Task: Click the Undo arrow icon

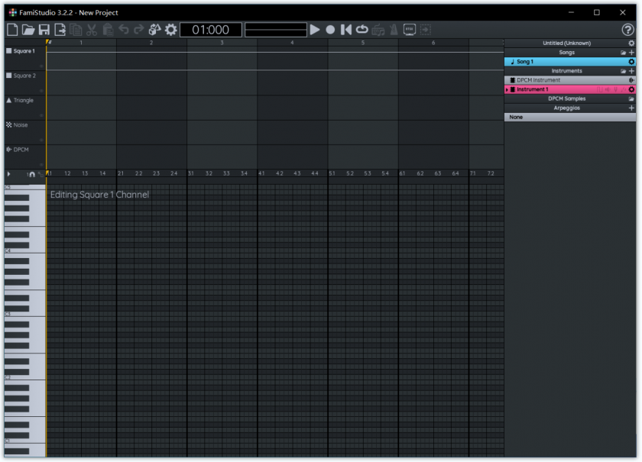Action: [123, 30]
